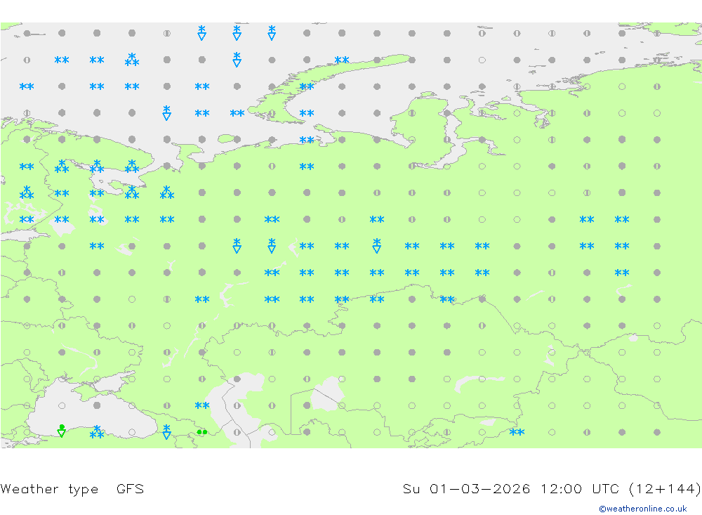Click the '12:00 UTC' time text
Image resolution: width=702 pixels, height=515 pixels.
point(580,488)
